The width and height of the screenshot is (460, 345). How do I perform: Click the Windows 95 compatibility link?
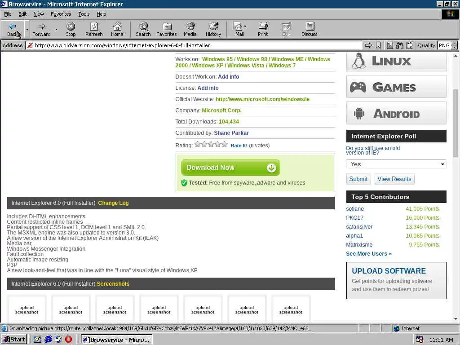coord(217,59)
